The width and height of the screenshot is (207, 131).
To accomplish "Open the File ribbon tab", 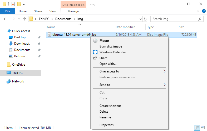I will pyautogui.click(x=8, y=11).
